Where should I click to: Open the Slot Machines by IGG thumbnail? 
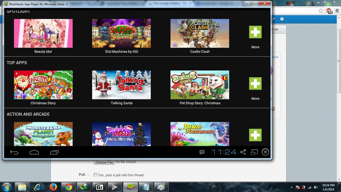pyautogui.click(x=121, y=33)
